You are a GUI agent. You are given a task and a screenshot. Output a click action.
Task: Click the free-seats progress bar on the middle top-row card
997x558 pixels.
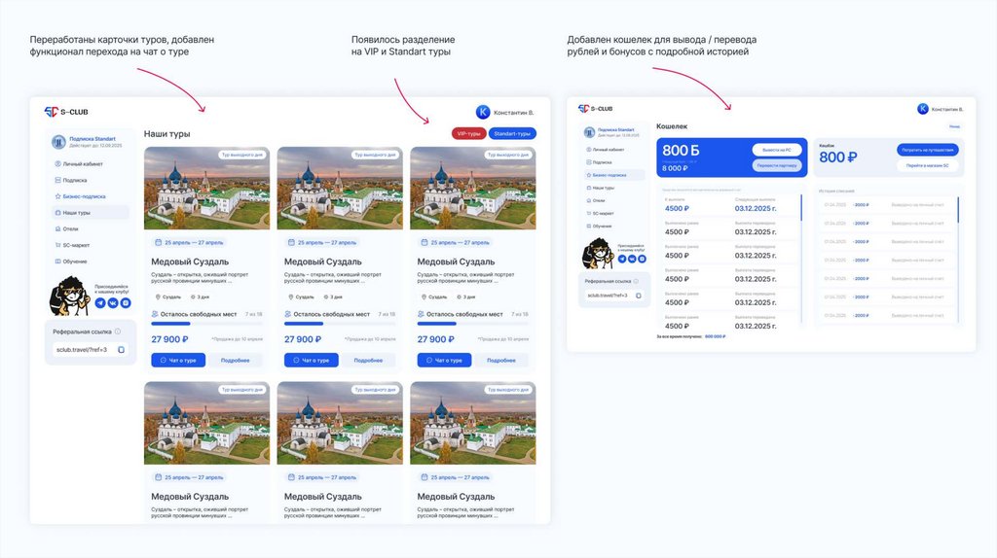coord(340,324)
